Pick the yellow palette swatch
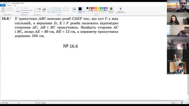189x106 pixels. point(98,8)
